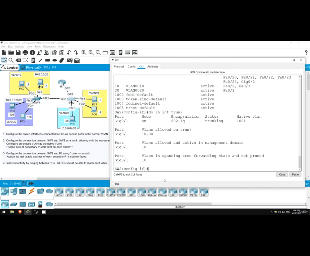Paste using the Paste toolbar icon
This screenshot has height=256, width=310.
(62, 53)
